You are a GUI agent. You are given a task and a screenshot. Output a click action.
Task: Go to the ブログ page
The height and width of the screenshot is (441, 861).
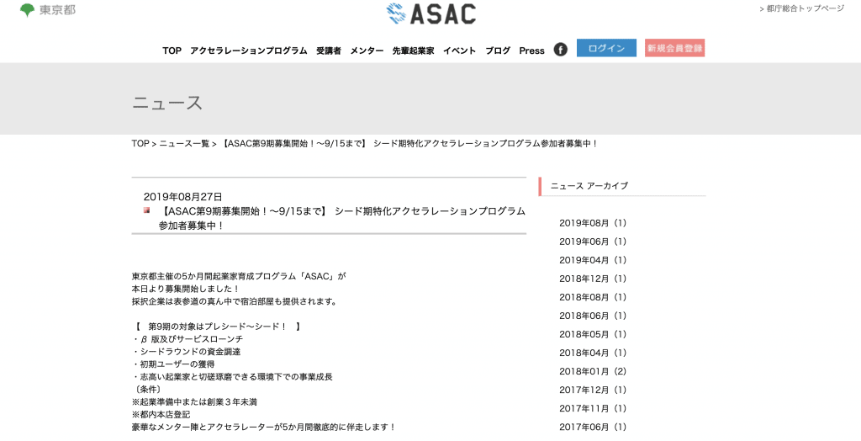coord(498,50)
